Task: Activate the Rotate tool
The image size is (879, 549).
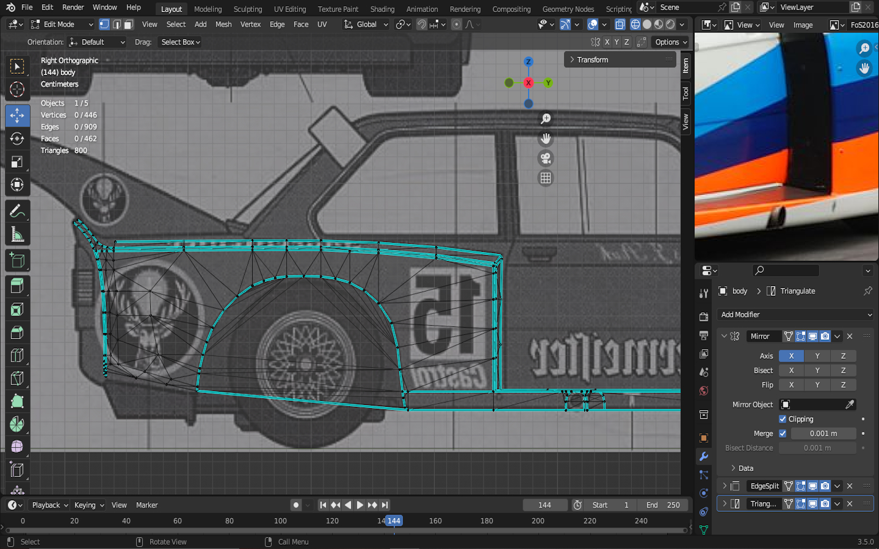Action: 17,138
